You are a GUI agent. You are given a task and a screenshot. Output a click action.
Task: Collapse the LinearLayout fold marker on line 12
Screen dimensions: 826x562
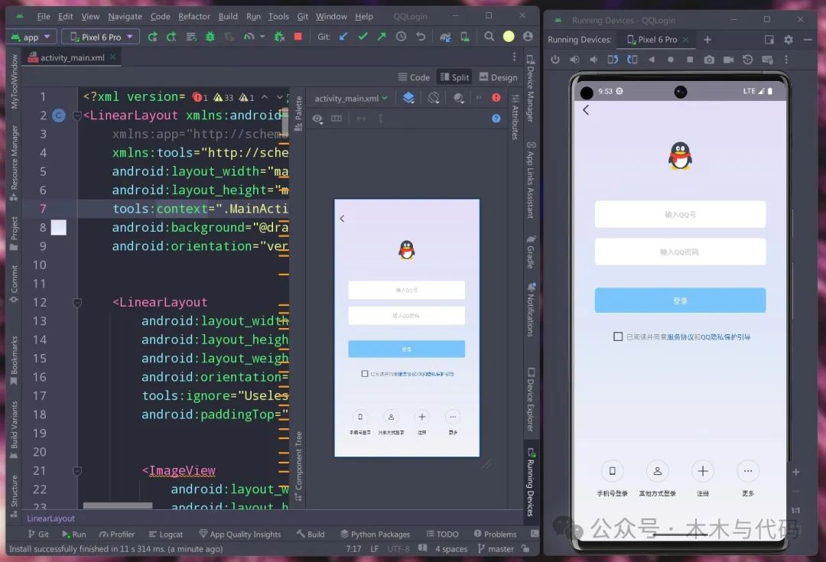click(x=77, y=302)
